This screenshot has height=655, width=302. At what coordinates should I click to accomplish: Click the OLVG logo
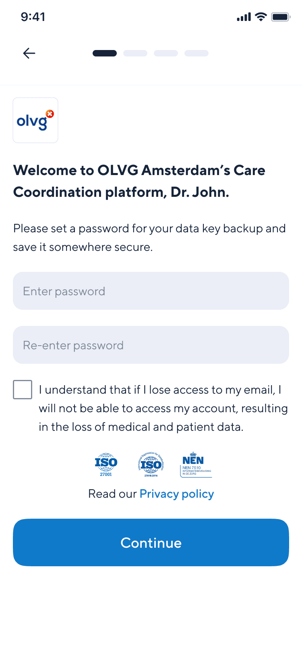[x=35, y=120]
